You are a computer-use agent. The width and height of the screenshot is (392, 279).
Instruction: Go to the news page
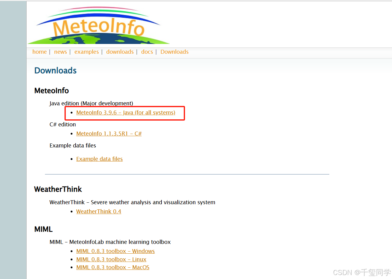[61, 52]
